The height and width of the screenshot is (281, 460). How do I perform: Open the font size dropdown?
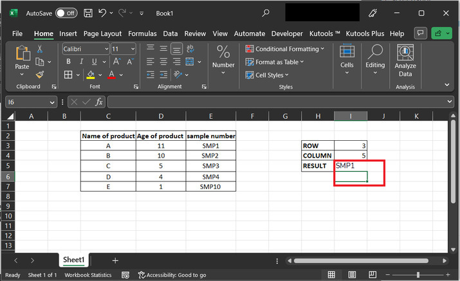132,49
